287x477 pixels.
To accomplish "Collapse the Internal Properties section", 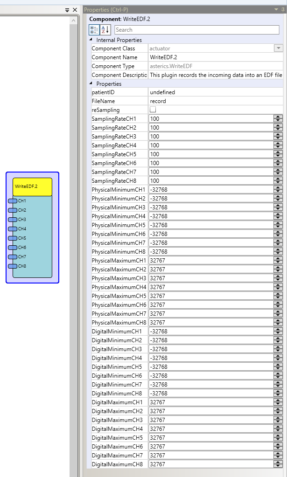I will (91, 40).
